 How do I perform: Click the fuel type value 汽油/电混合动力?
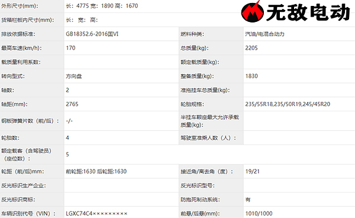pos(264,34)
